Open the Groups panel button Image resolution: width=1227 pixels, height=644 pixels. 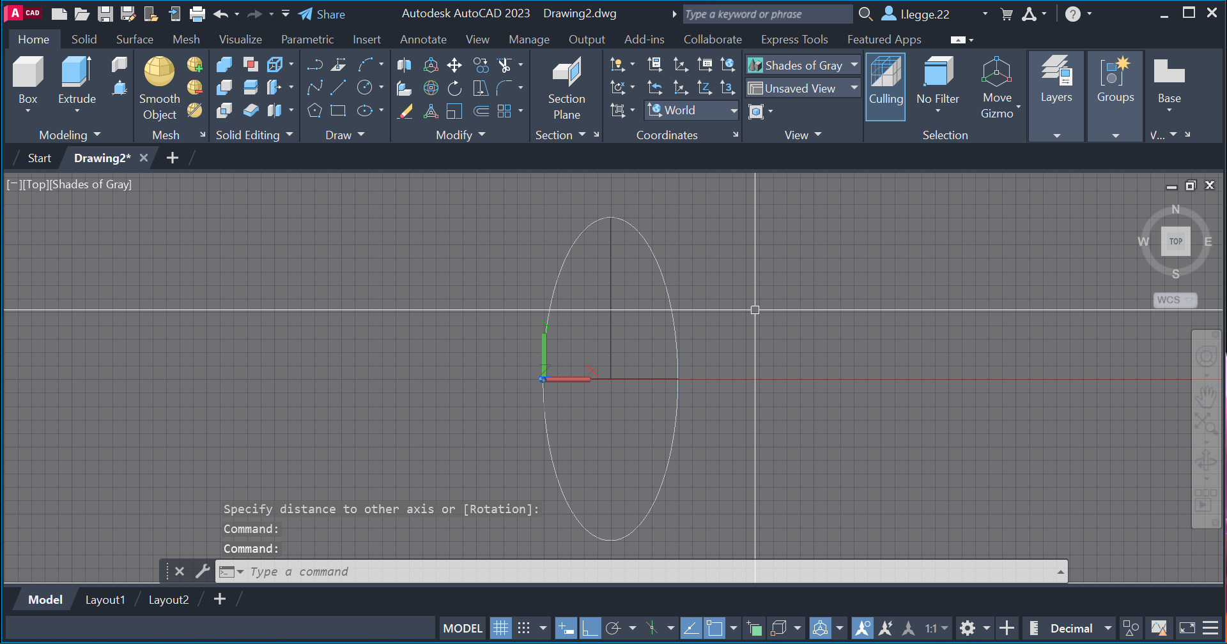(1116, 96)
